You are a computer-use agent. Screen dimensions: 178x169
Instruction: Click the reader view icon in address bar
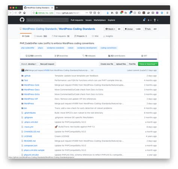pyautogui.click(x=95, y=13)
